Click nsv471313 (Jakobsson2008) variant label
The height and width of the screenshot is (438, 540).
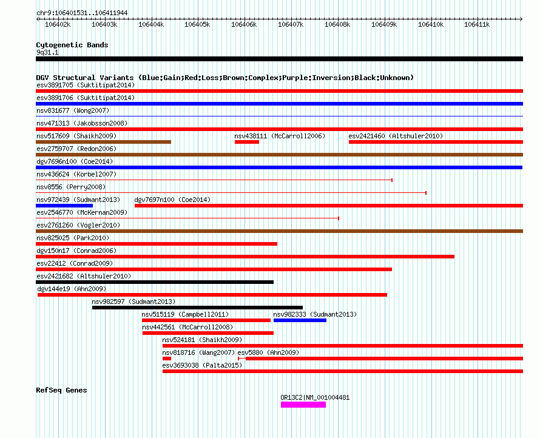[x=82, y=123]
